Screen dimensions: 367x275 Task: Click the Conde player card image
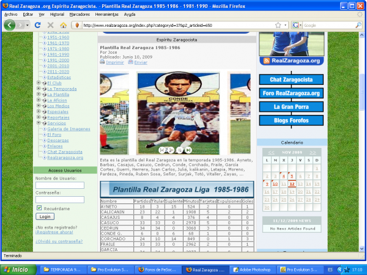coord(179,113)
